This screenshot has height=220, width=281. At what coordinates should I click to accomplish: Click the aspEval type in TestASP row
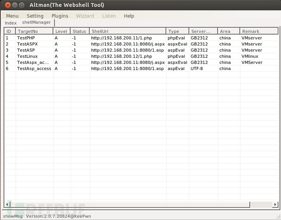coord(176,50)
